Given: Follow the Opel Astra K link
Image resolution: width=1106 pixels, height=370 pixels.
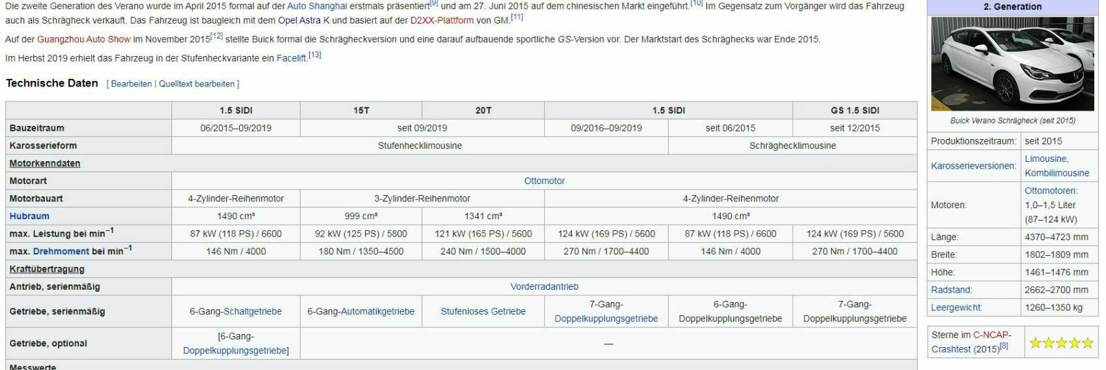Looking at the screenshot, I should (303, 21).
